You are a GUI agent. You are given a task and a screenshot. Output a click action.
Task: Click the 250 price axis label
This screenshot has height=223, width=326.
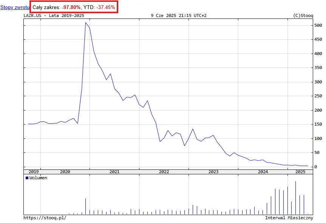coord(318,96)
